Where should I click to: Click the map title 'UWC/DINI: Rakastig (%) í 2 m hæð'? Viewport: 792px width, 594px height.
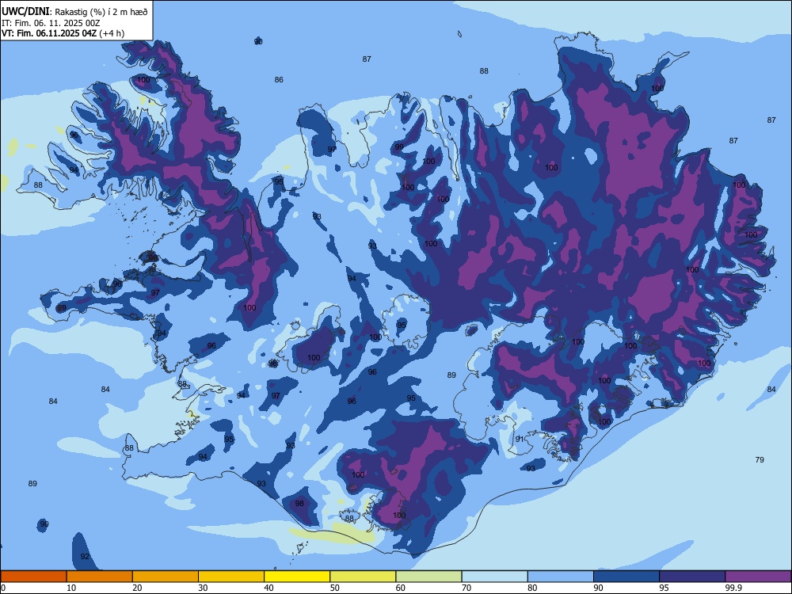74,12
